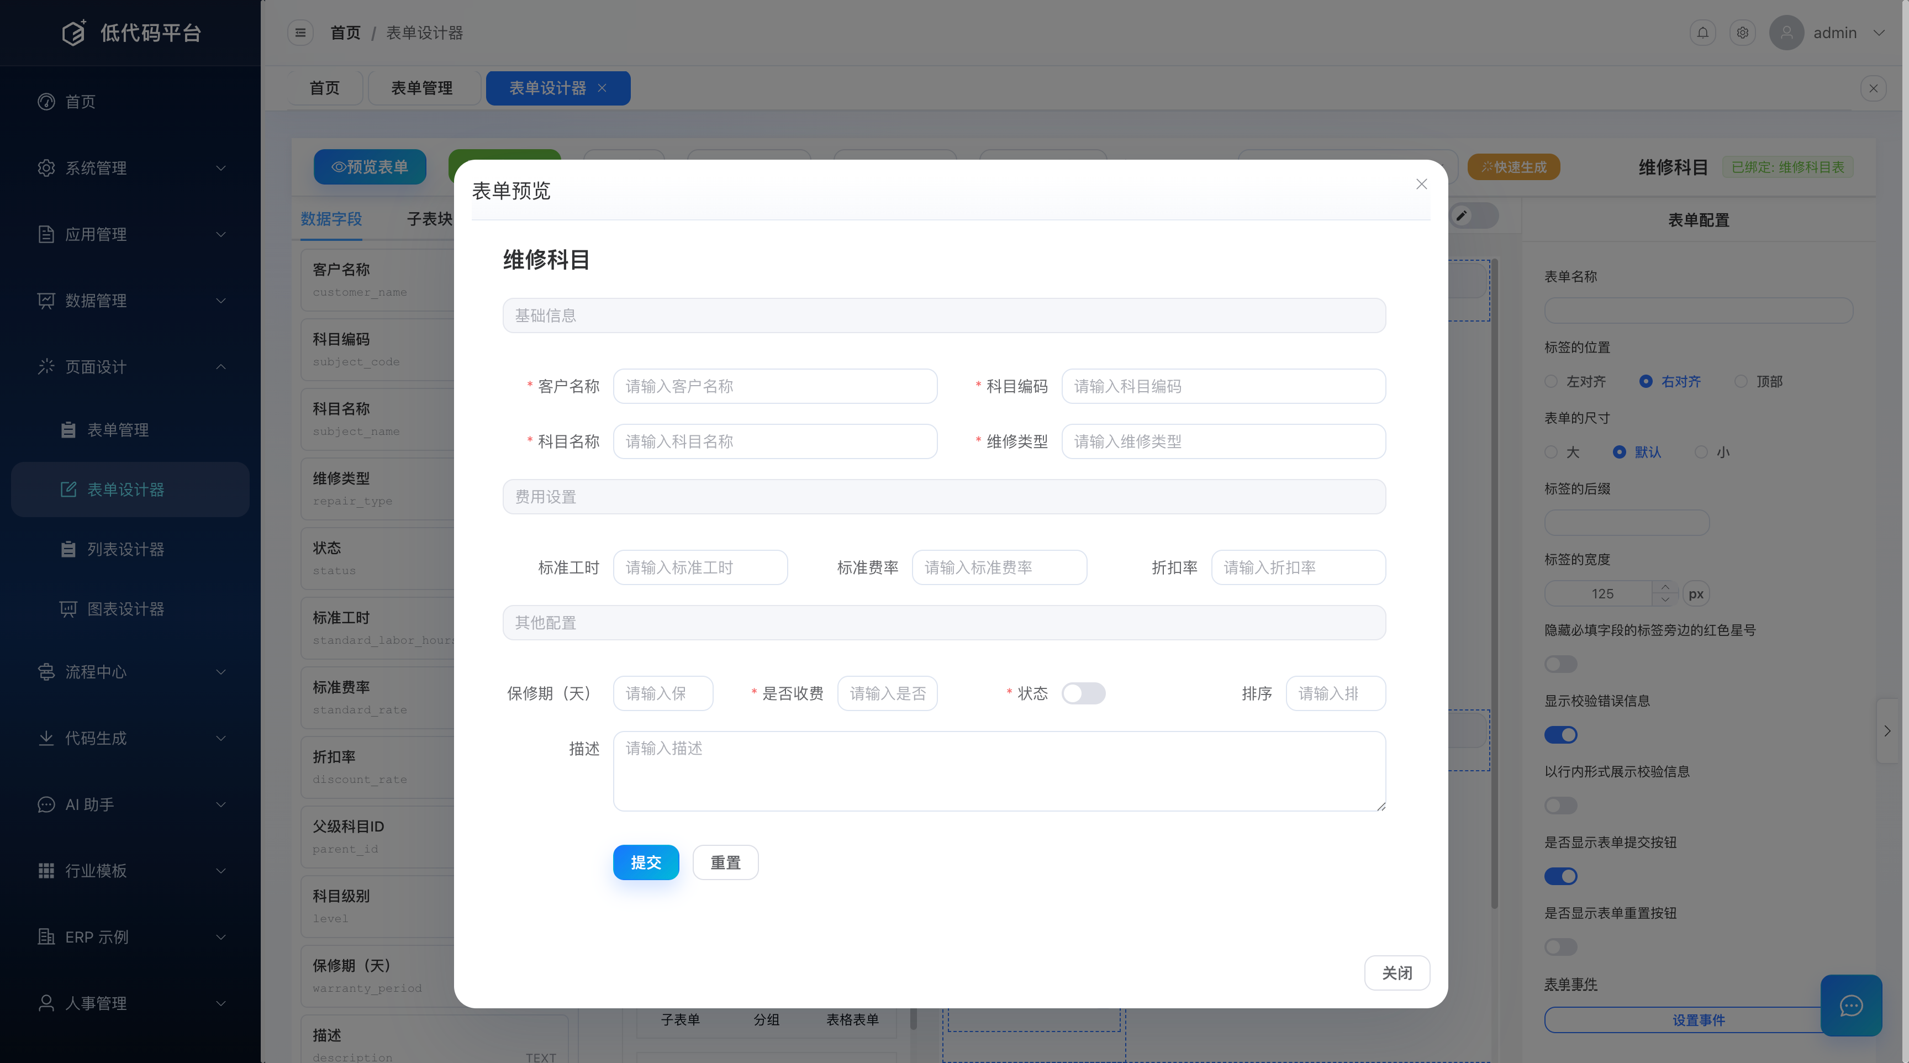Click the 设置事件 button
Screen dimensions: 1909x1063
pyautogui.click(x=1698, y=1020)
